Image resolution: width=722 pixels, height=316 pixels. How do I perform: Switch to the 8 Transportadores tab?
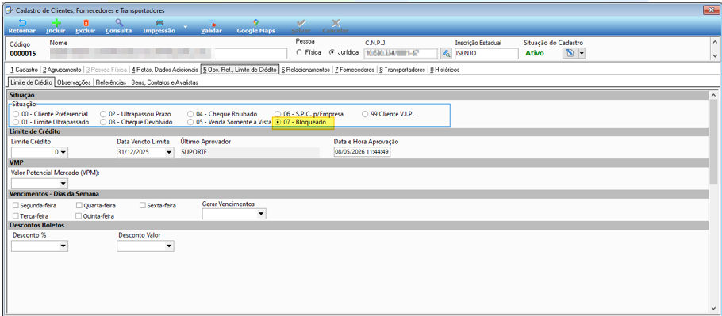tap(402, 70)
